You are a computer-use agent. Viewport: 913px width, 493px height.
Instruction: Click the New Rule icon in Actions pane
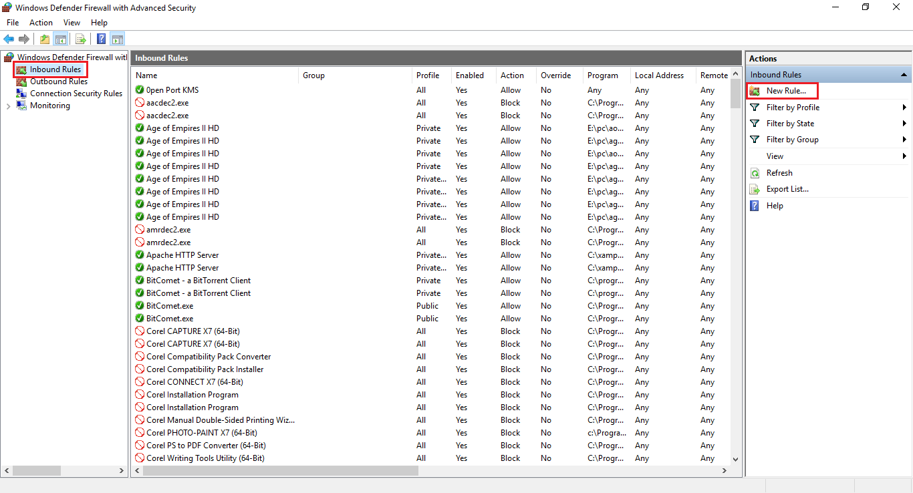coord(755,91)
